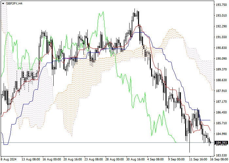Select the 16 Sep 08:00 time label
Viewport: 229px width, 163px height.
219,159
